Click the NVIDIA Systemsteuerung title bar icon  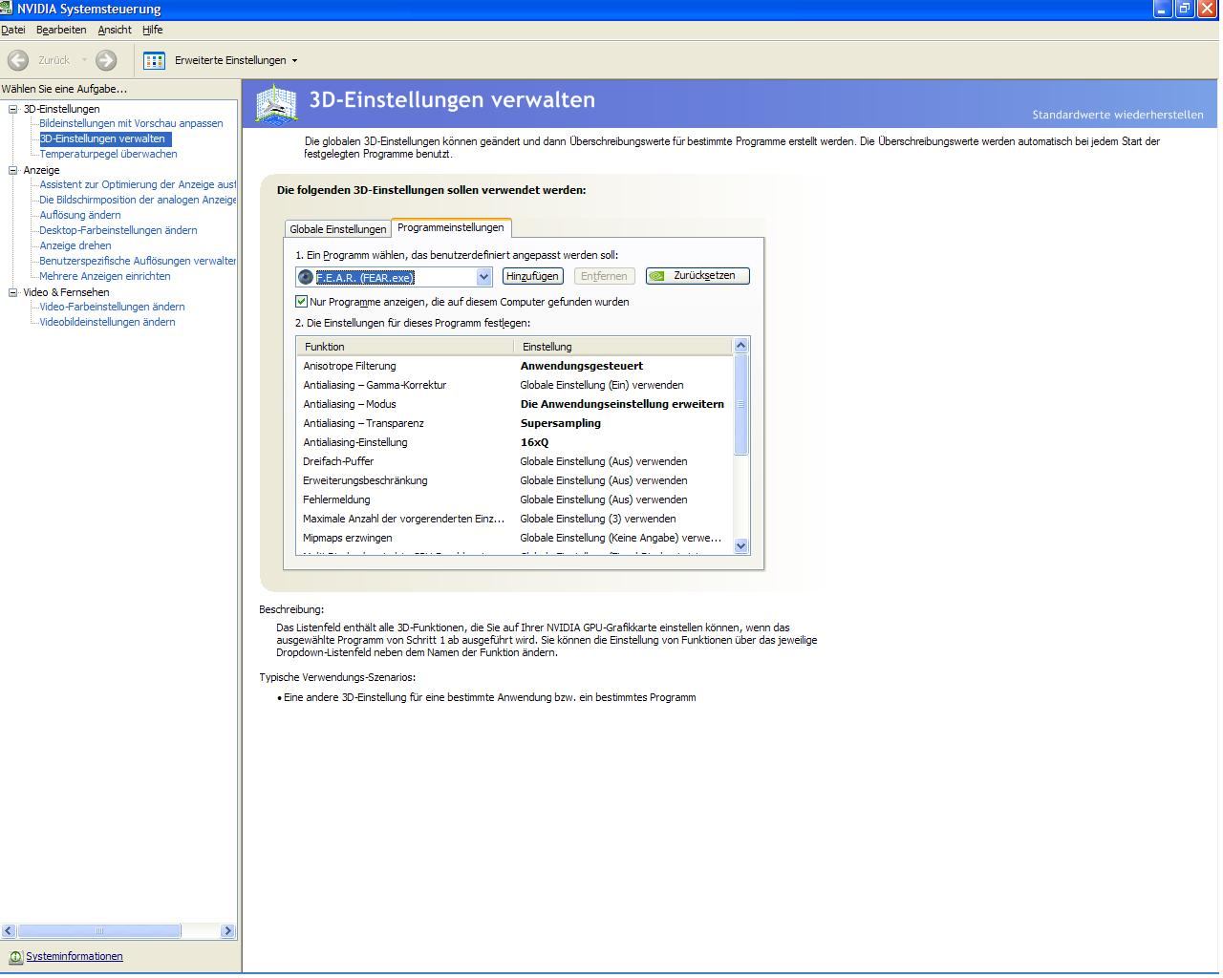click(x=7, y=9)
